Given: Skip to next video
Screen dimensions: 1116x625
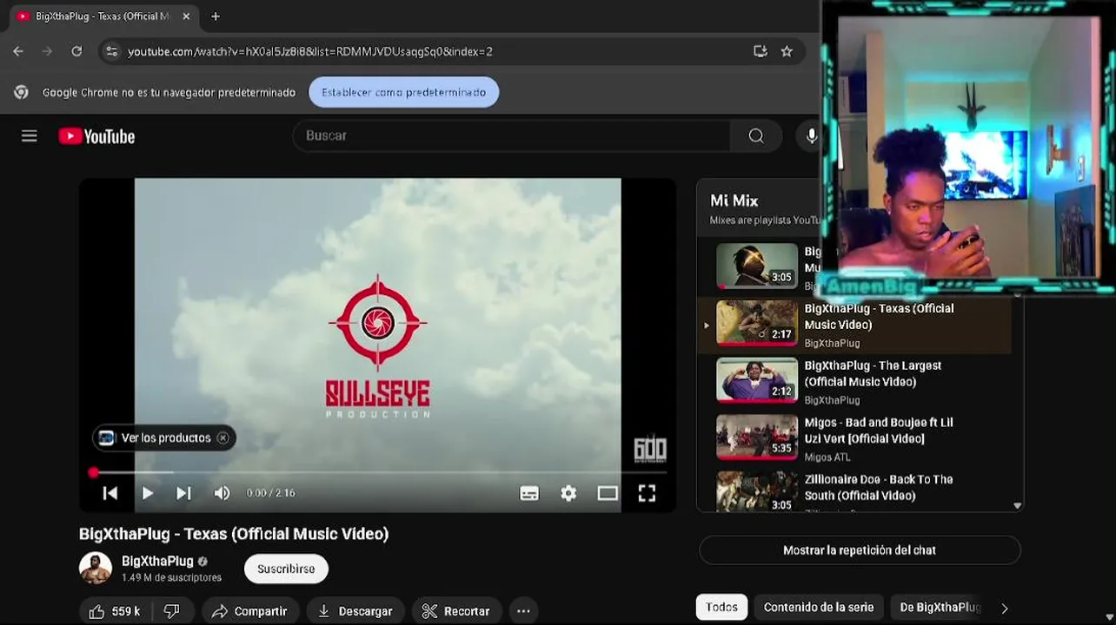Looking at the screenshot, I should [183, 493].
